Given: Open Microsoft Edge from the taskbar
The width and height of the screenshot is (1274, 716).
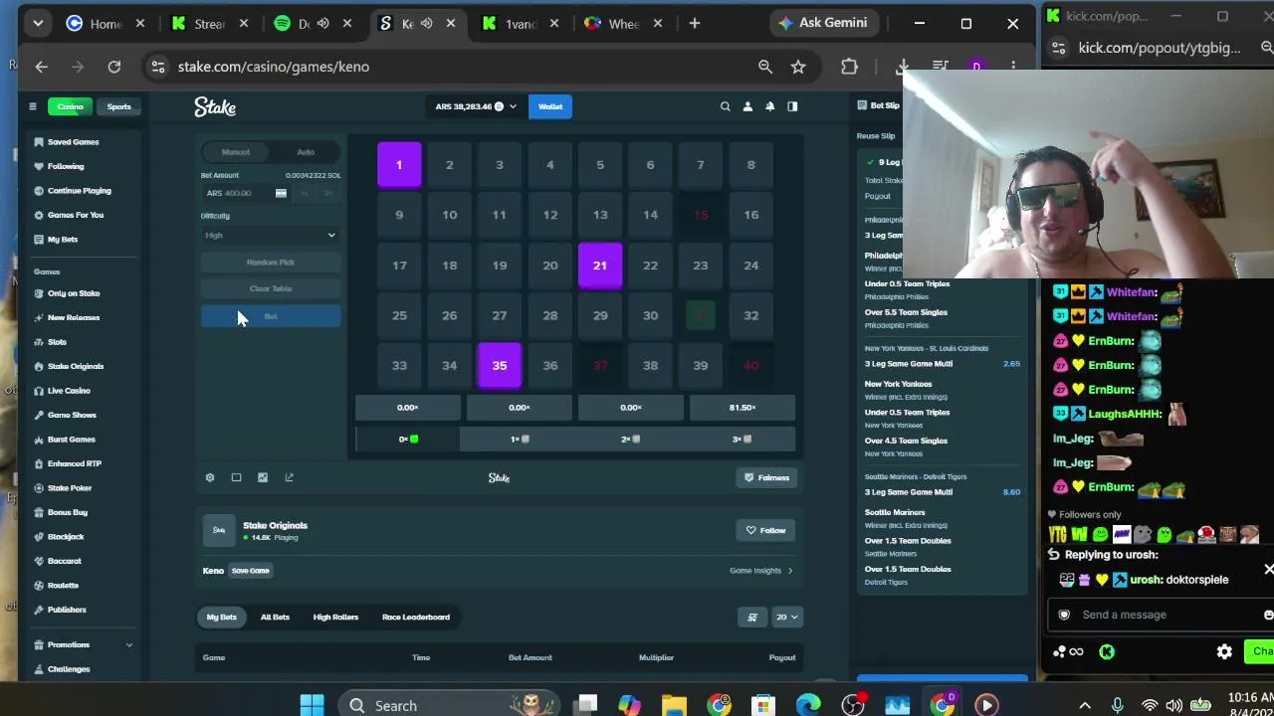Looking at the screenshot, I should pos(808,705).
